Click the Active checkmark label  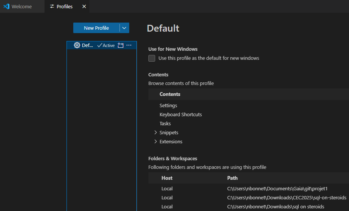click(106, 46)
